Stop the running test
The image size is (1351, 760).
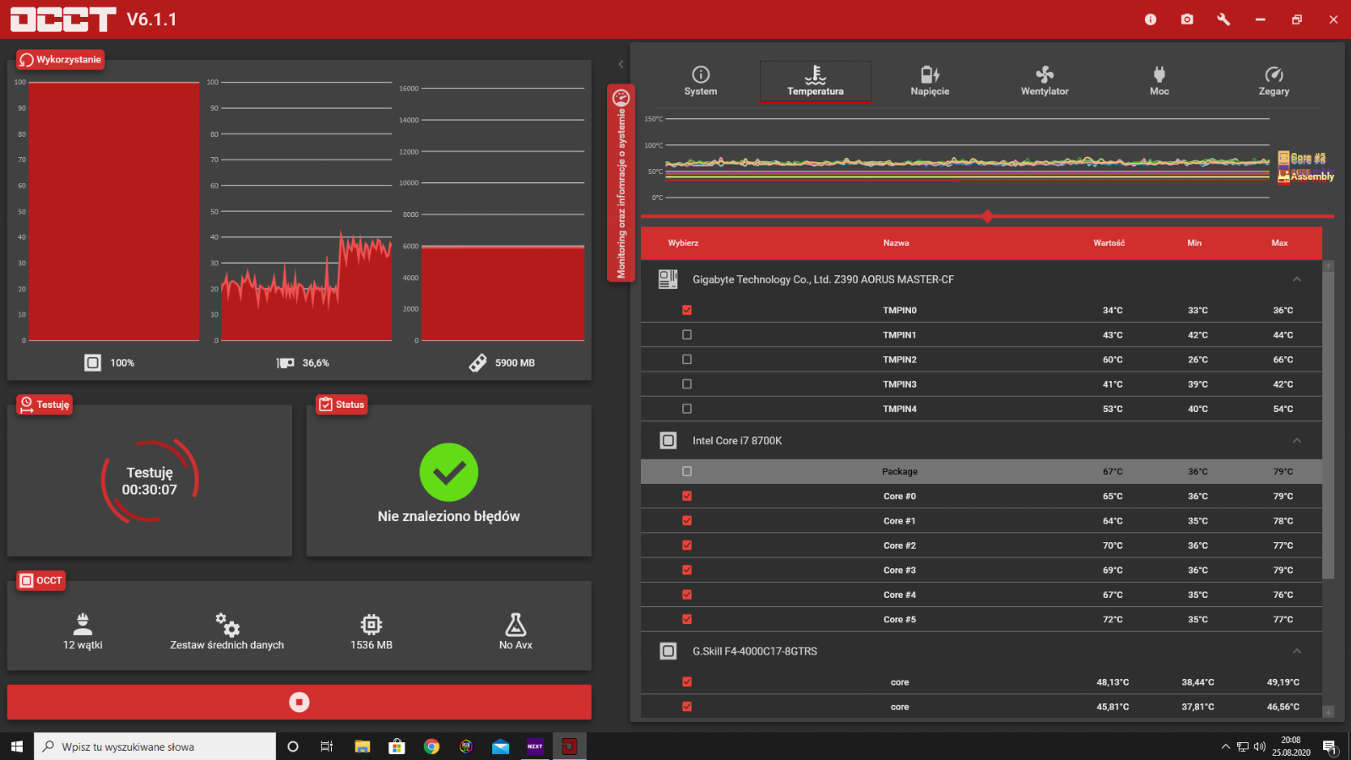(299, 702)
